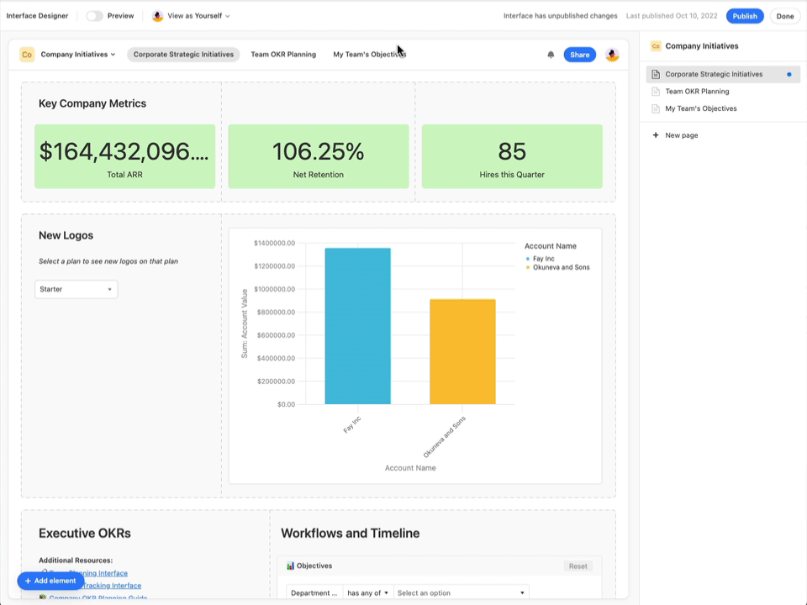
Task: Open the notification bell
Action: tap(551, 55)
